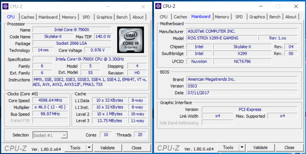Click the Level 3 cache value '13.75 MBytes'
Viewport: 306px width, 154px height.
[x=110, y=120]
